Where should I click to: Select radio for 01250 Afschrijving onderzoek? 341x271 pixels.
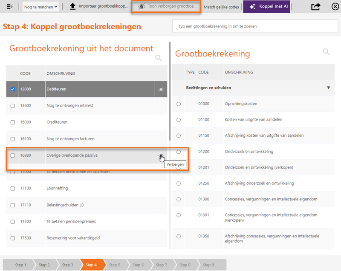(x=179, y=183)
